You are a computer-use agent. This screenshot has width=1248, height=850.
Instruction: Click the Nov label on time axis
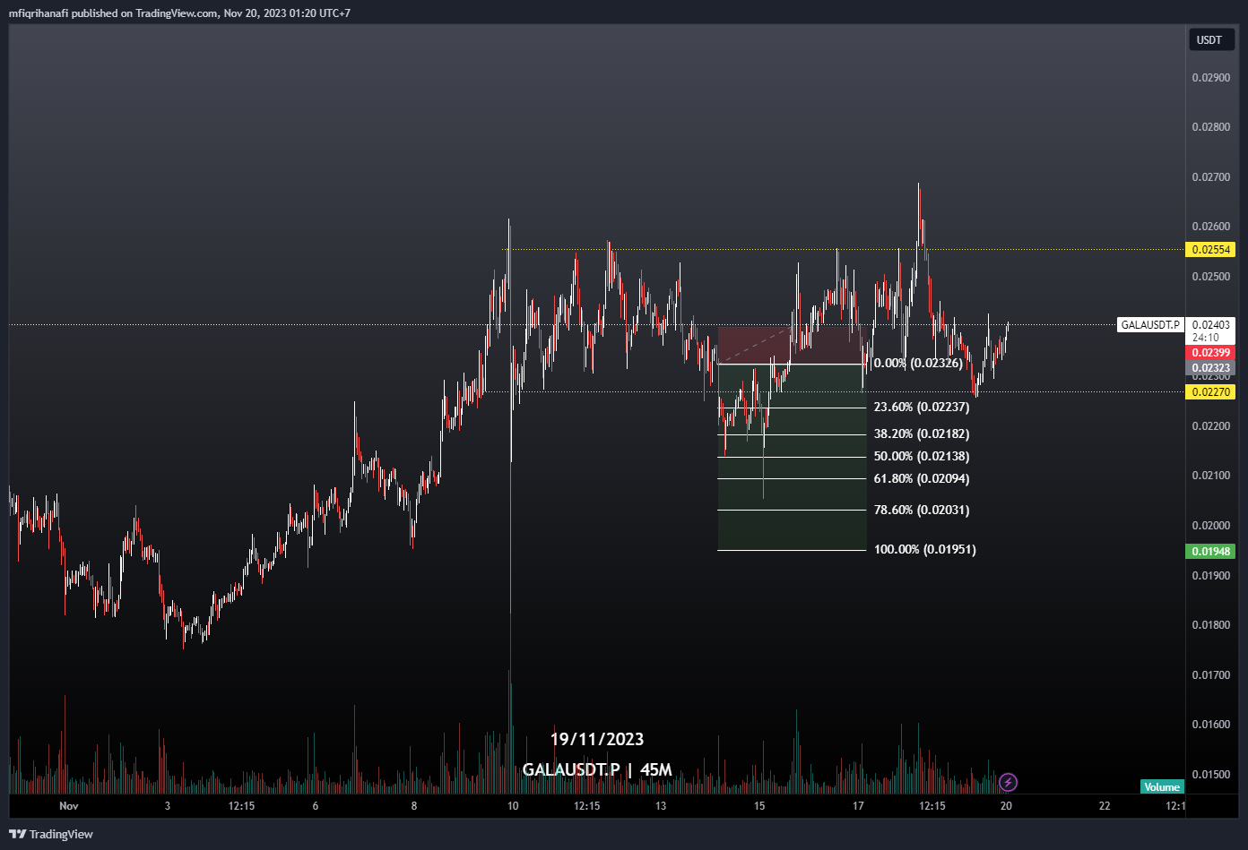coord(69,806)
